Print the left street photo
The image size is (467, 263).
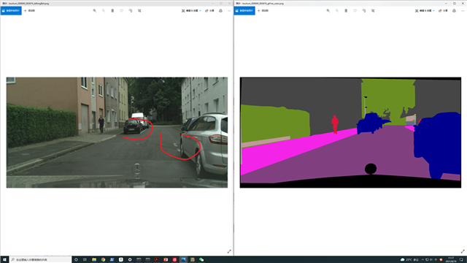tap(220, 11)
